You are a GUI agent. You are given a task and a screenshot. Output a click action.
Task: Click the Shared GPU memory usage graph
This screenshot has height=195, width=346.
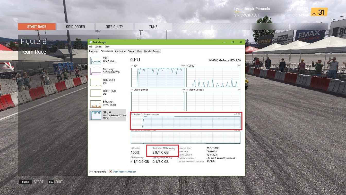[186, 137]
